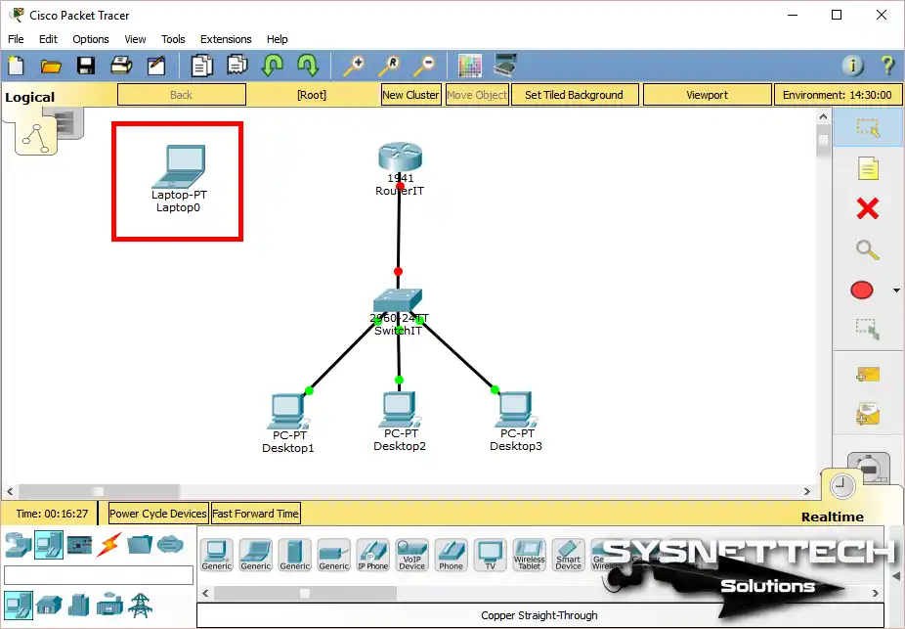The image size is (905, 629).
Task: Click the Environment 14:30:00 control
Action: tap(838, 94)
